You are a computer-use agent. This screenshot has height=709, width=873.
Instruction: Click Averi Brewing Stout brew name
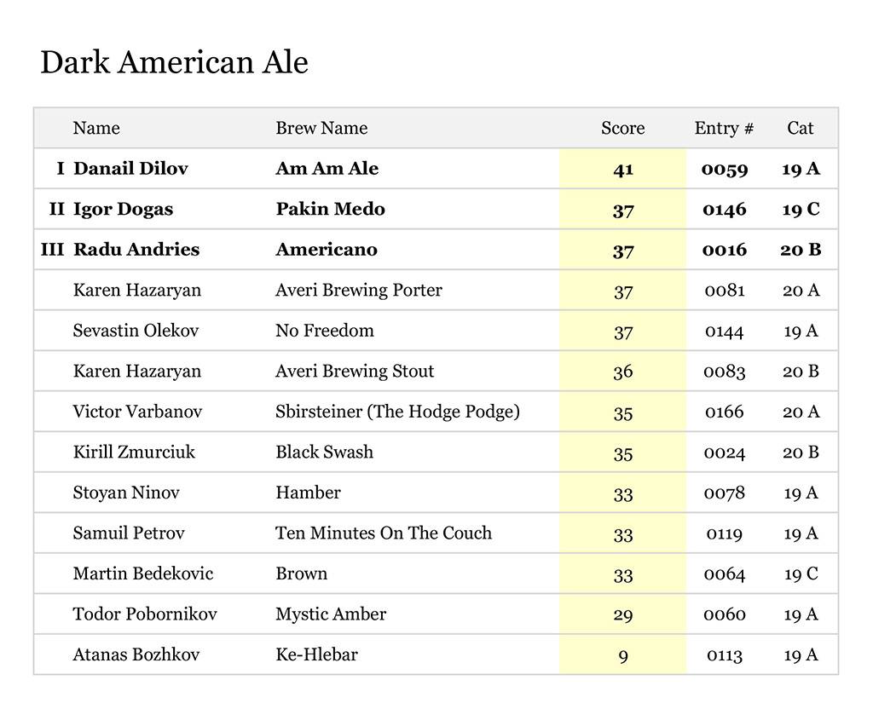click(355, 371)
